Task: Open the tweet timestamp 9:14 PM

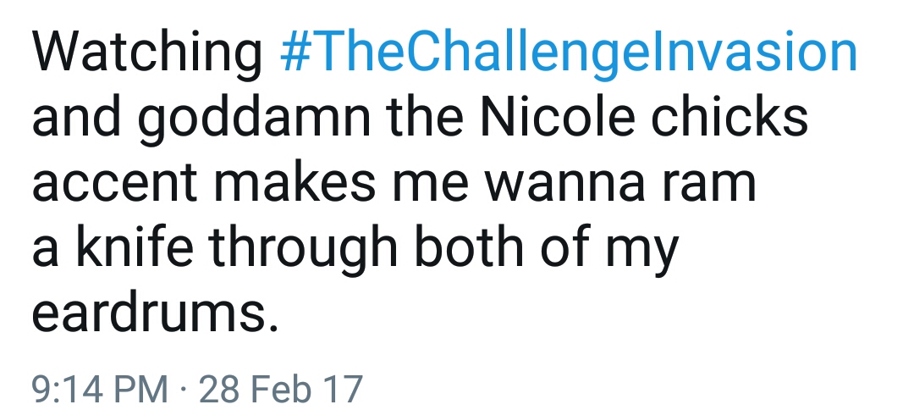Action: point(99,389)
